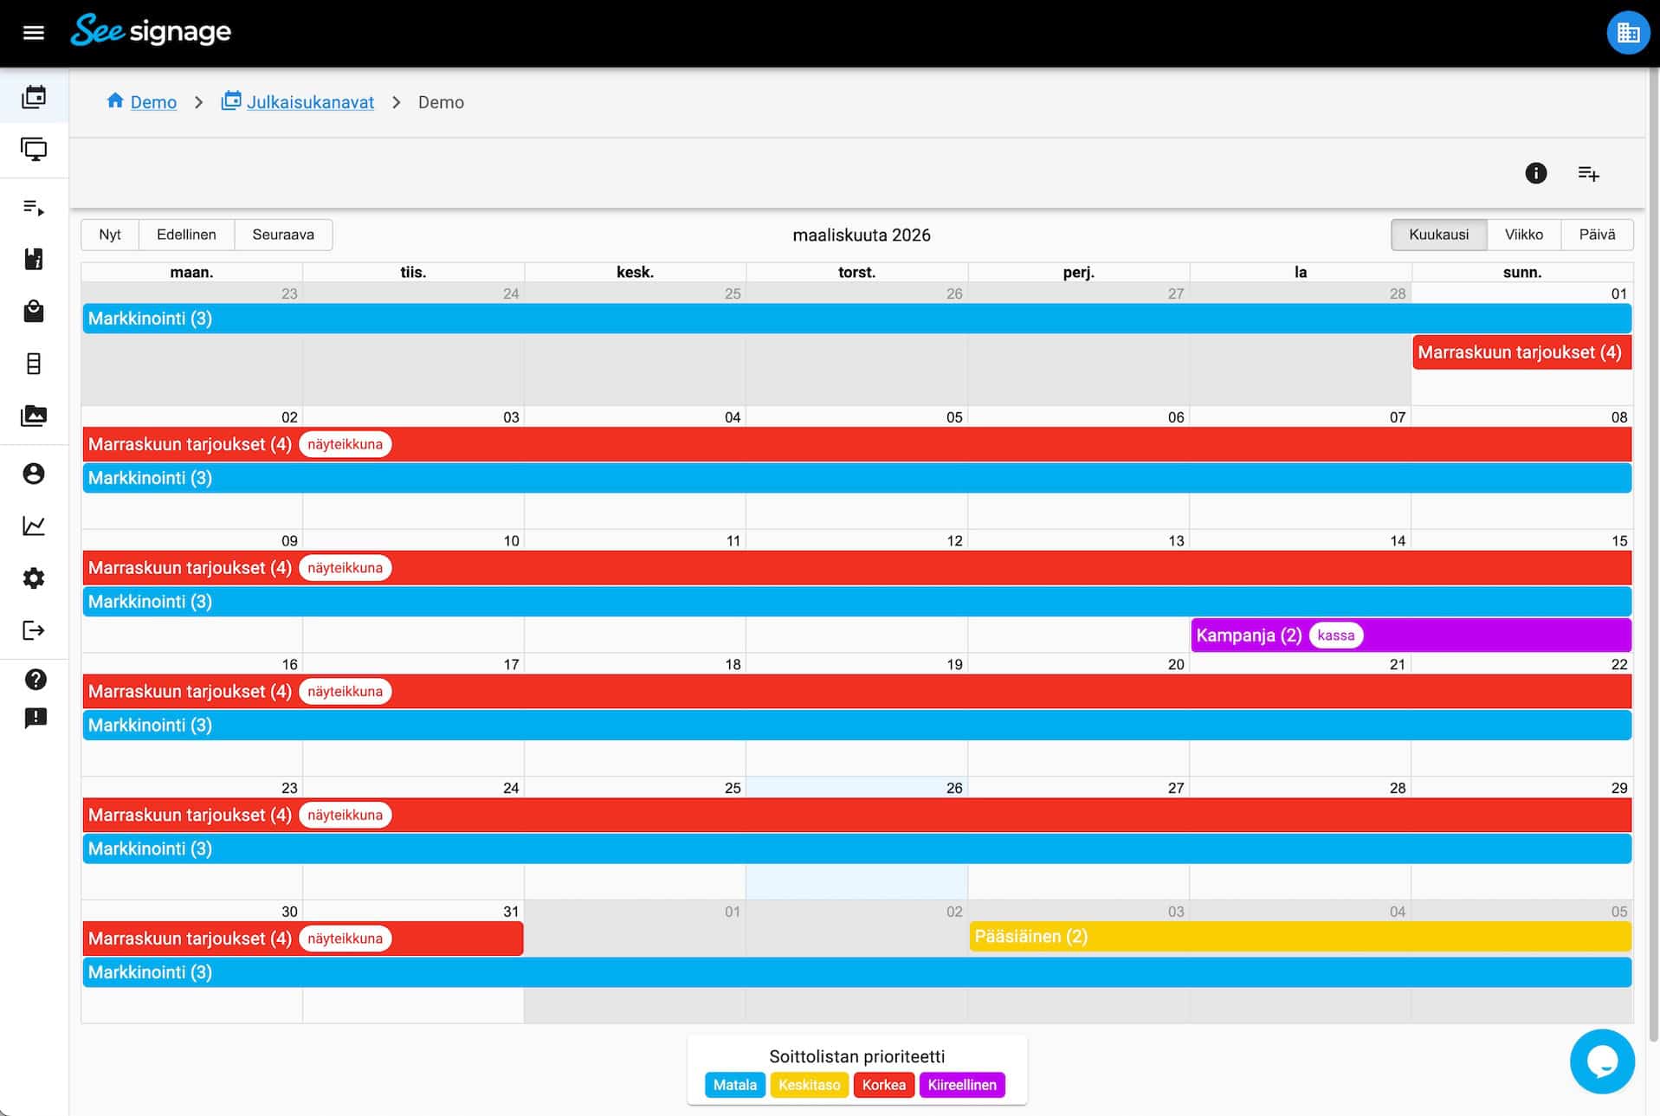Click the info icon above calendar
This screenshot has width=1660, height=1116.
(x=1535, y=173)
